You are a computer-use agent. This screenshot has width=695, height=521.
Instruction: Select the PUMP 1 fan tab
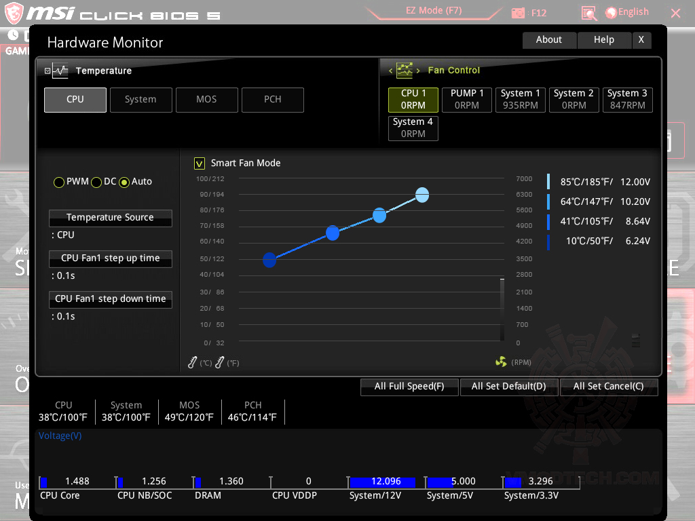point(466,99)
